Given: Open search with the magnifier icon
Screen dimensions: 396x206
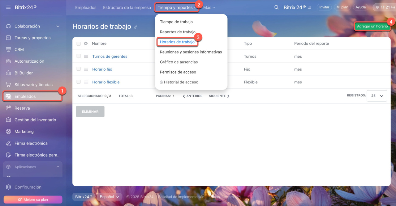Looking at the screenshot, I should coord(277,7).
